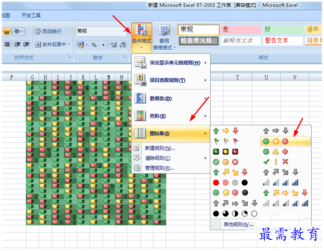Select column T header

(238, 77)
